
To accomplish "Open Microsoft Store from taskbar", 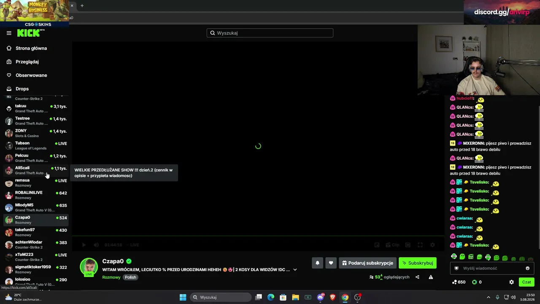I will tap(283, 297).
